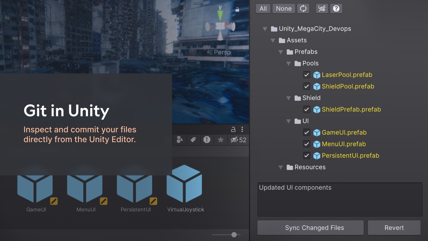Click the favorites star icon
The image size is (428, 241).
click(x=221, y=140)
